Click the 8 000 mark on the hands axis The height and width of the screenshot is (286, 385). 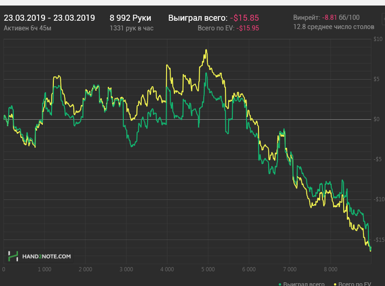click(x=329, y=269)
